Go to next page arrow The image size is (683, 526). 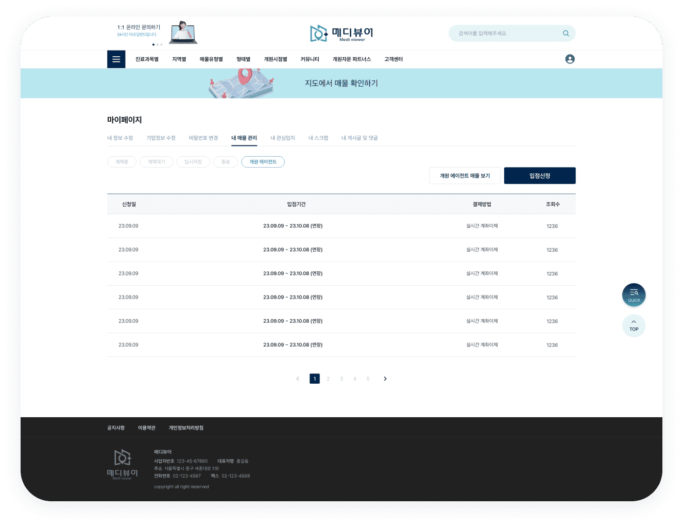pyautogui.click(x=385, y=379)
